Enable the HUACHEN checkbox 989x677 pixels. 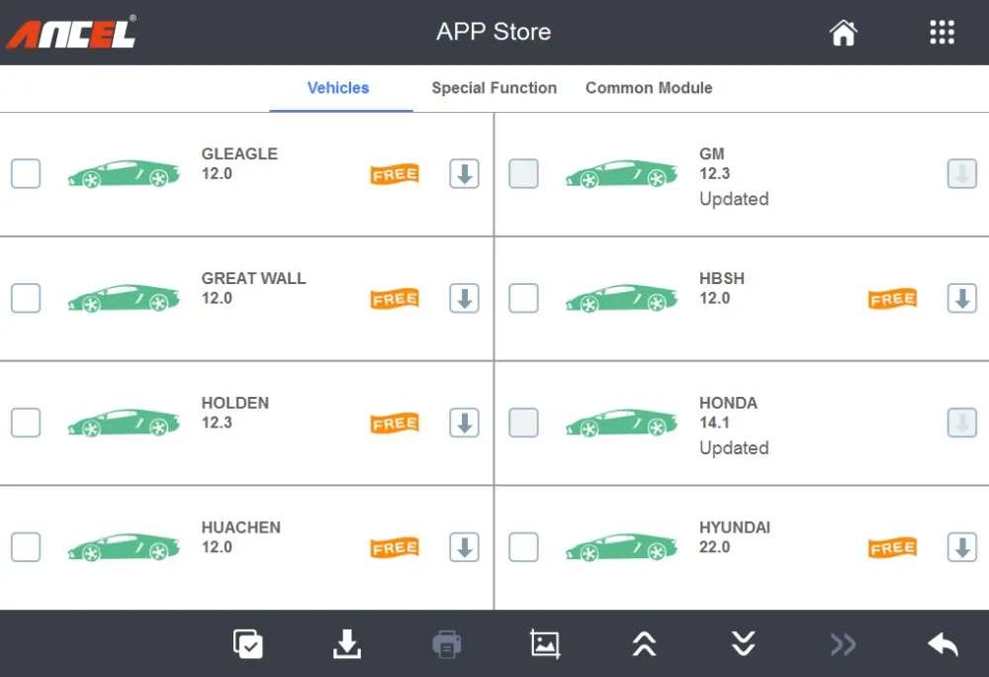26,547
